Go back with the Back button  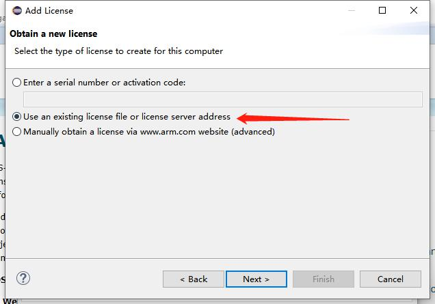click(194, 279)
